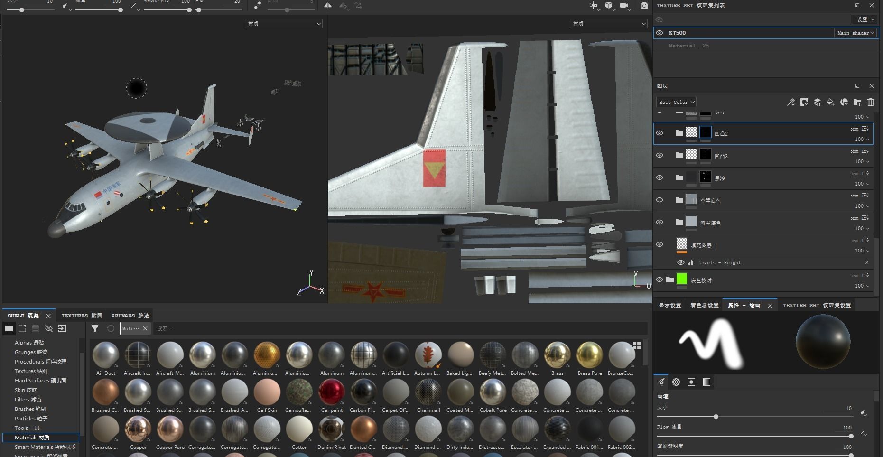This screenshot has width=883, height=457.
Task: Click the screenshot camera icon
Action: [x=644, y=5]
